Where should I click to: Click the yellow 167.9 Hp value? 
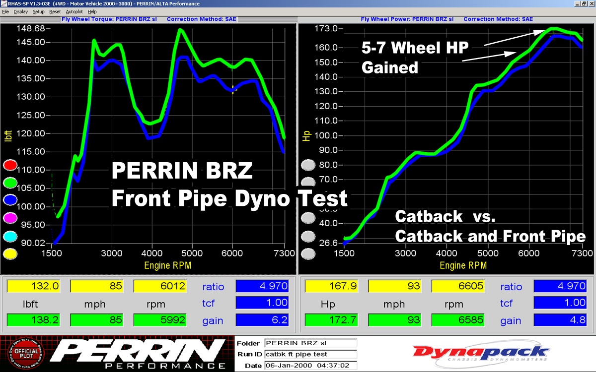(331, 286)
